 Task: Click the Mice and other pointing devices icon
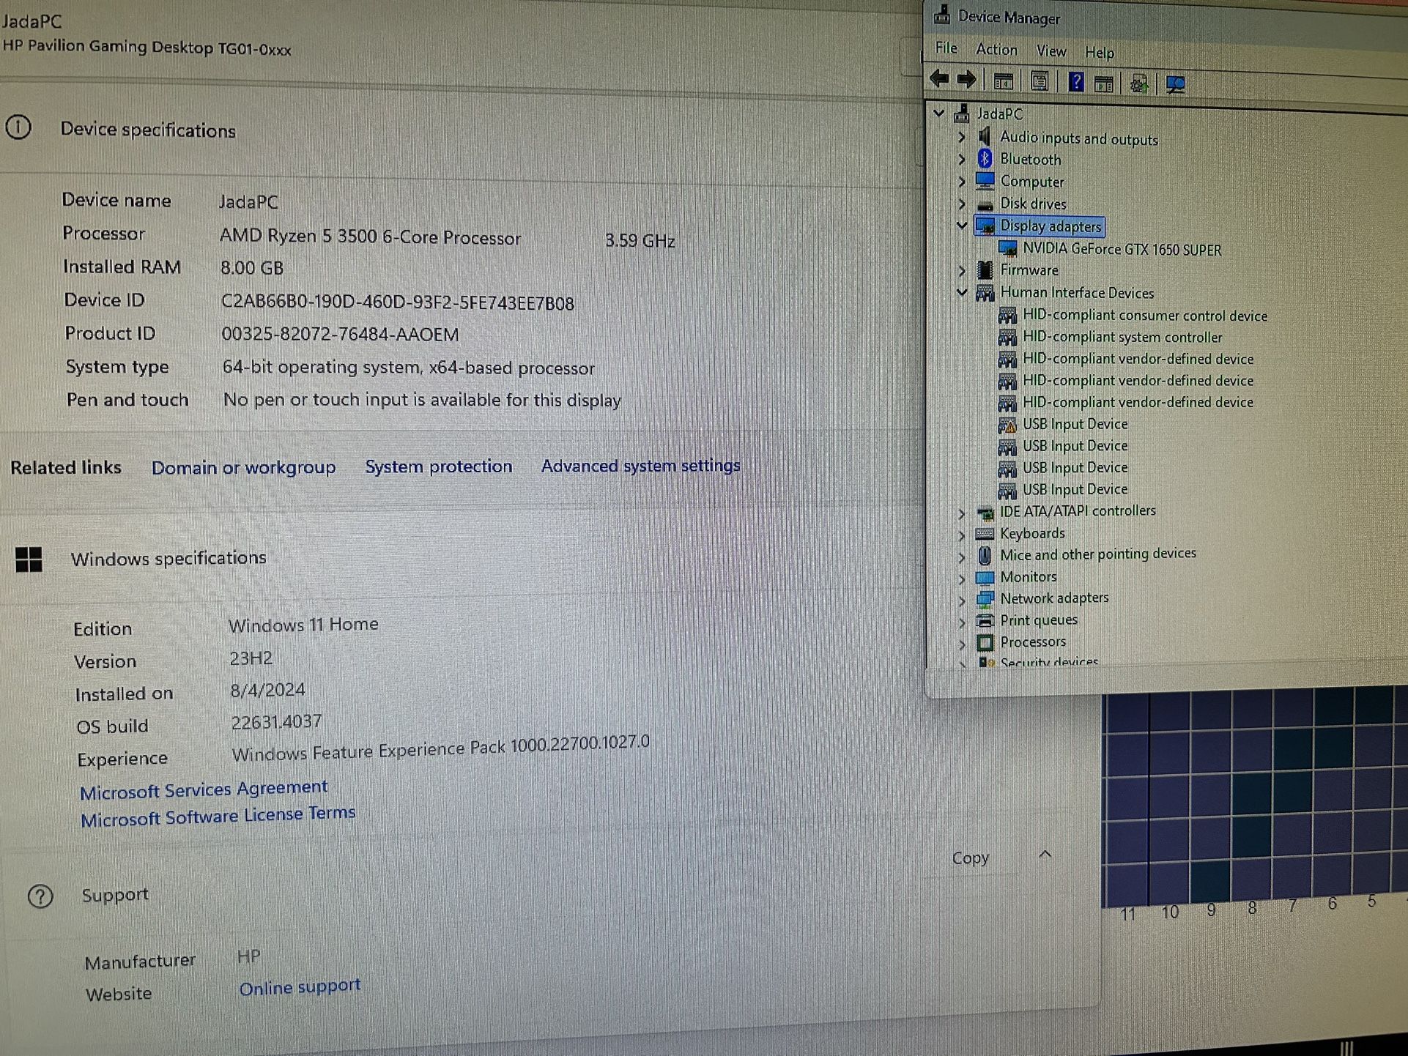coord(985,555)
